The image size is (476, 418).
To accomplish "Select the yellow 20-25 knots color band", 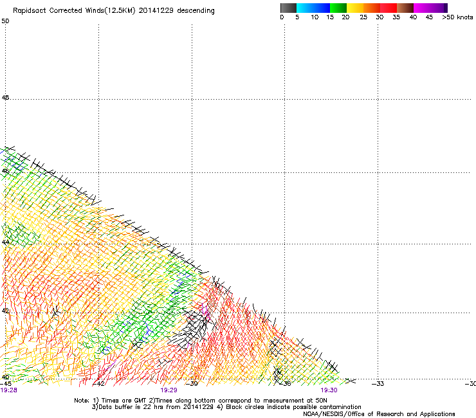I will (x=355, y=8).
